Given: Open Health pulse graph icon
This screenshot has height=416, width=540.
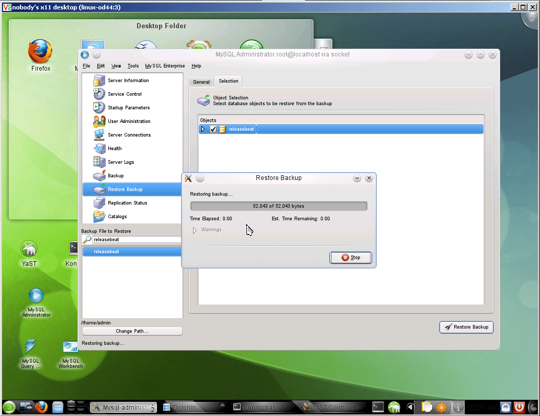Looking at the screenshot, I should tap(99, 149).
